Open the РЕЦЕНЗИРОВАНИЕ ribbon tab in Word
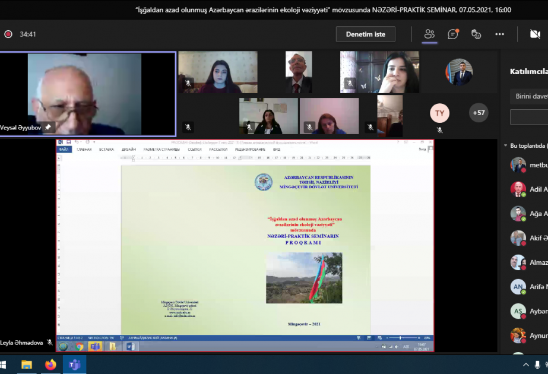The image size is (548, 374). pyautogui.click(x=250, y=149)
